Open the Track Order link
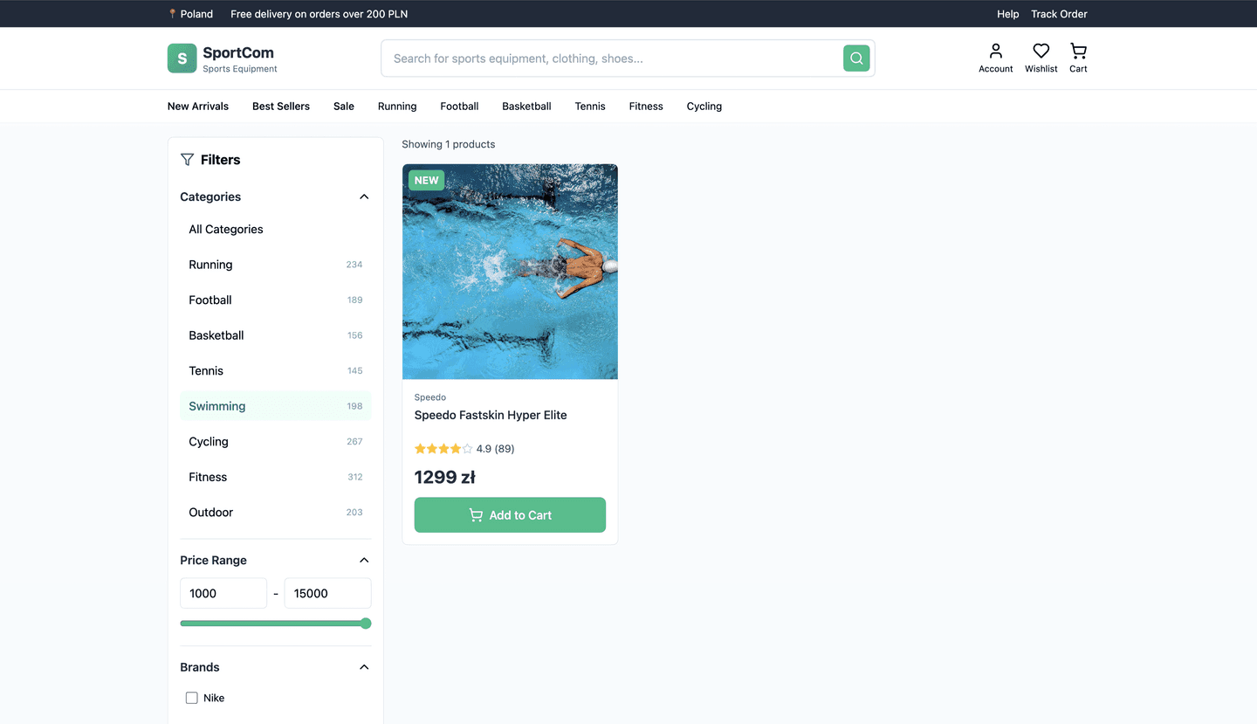Image resolution: width=1257 pixels, height=724 pixels. [1059, 14]
